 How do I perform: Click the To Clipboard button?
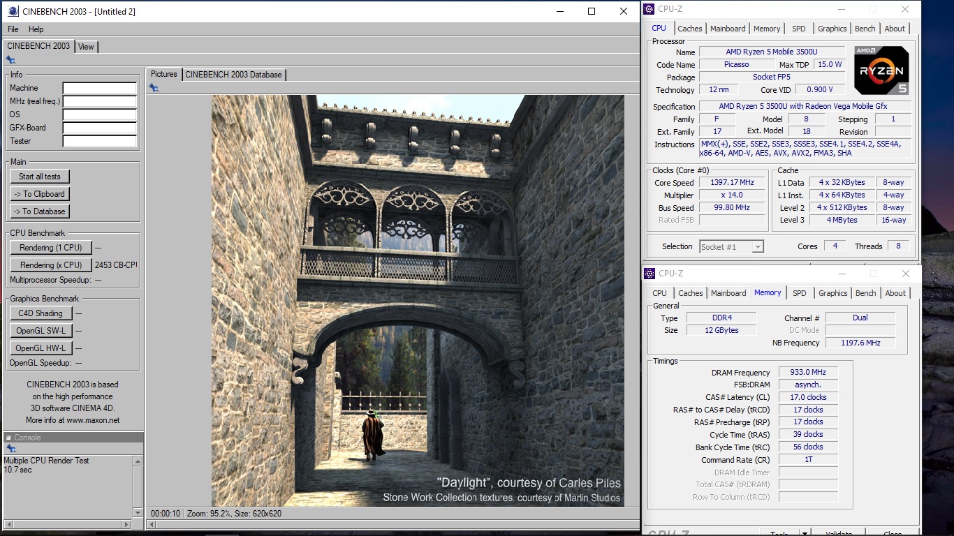(x=40, y=194)
